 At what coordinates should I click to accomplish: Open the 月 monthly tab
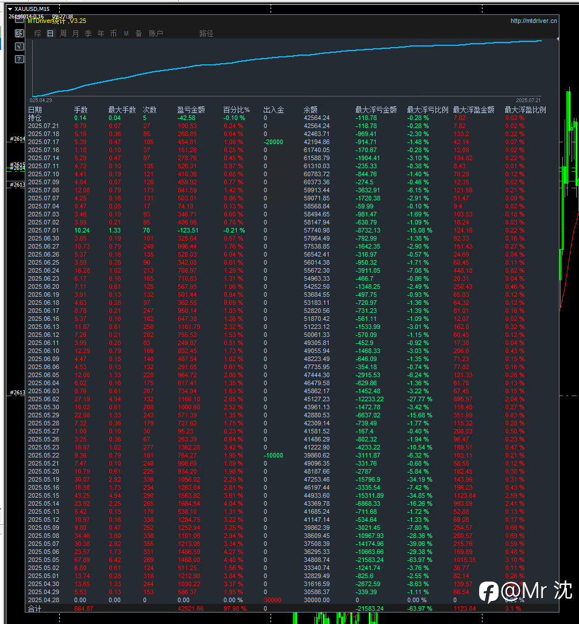pos(76,33)
